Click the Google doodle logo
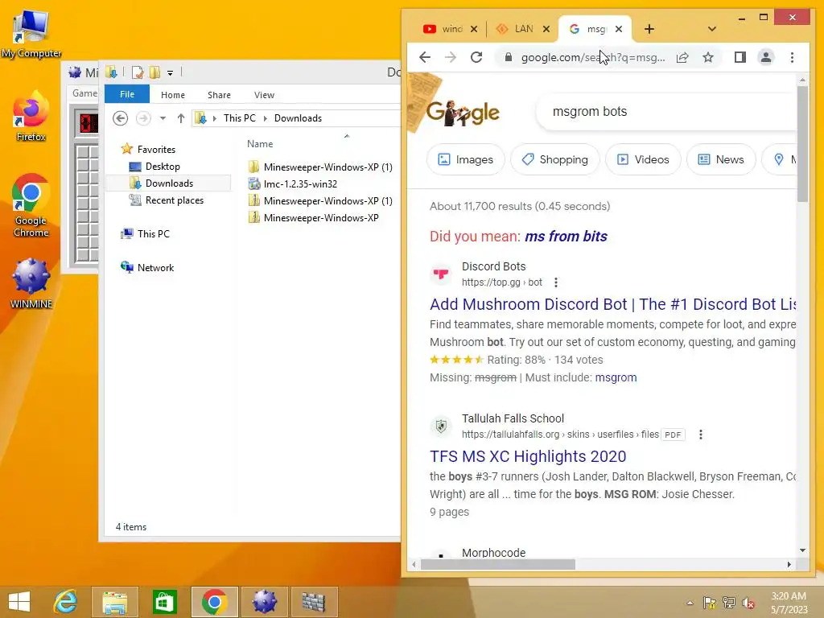The width and height of the screenshot is (824, 618). (x=463, y=113)
